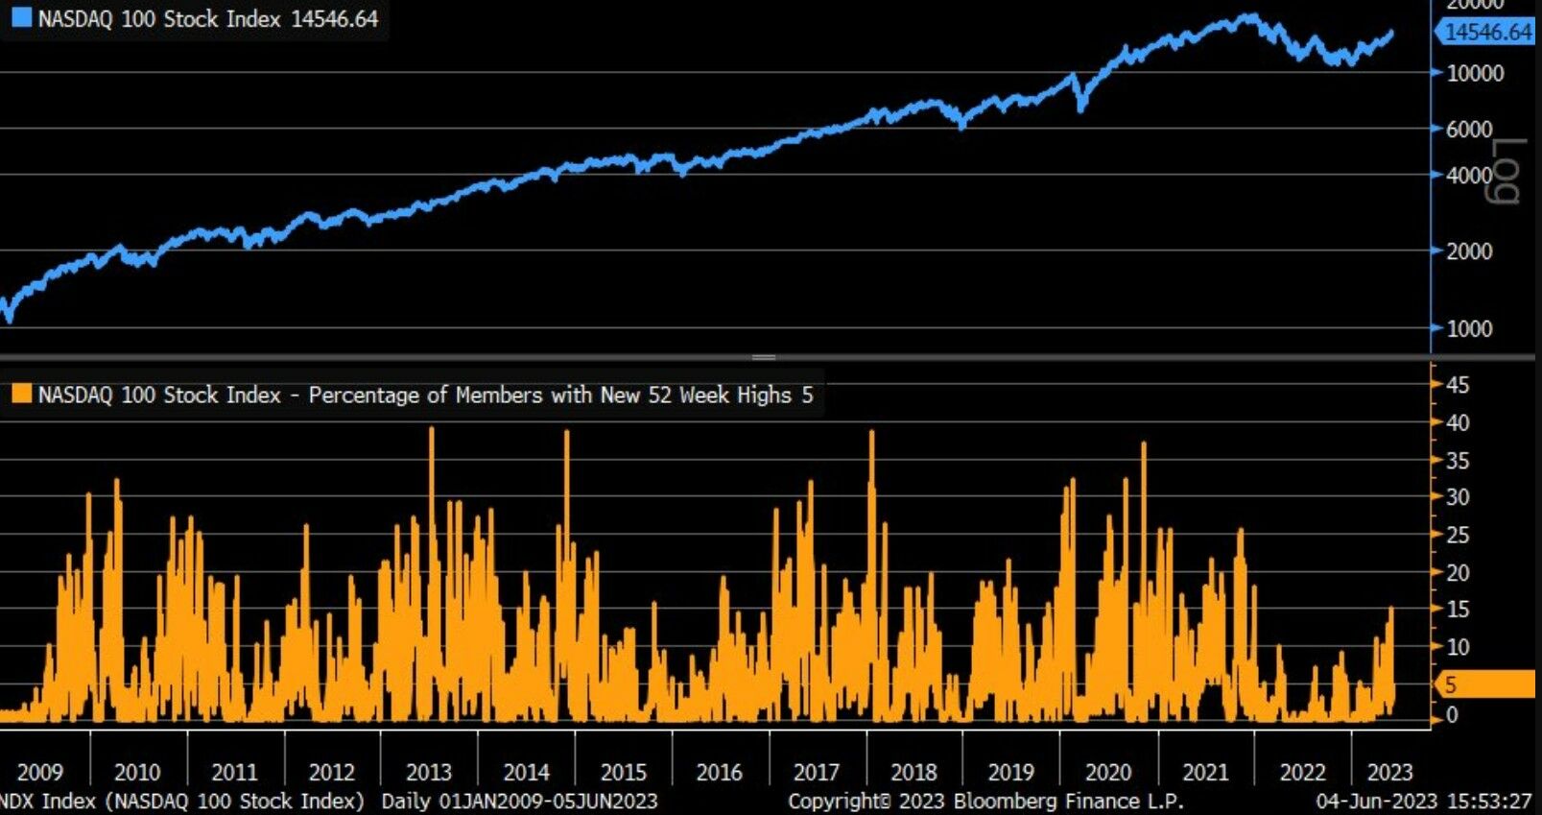Viewport: 1542px width, 815px height.
Task: Click the '04-Jun-2023 15:53:27' timestamp
Action: click(x=1424, y=801)
